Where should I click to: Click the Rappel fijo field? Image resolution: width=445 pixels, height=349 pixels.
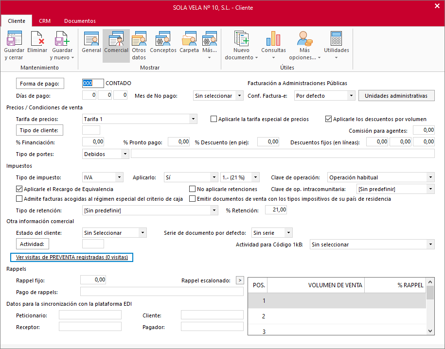pos(93,280)
